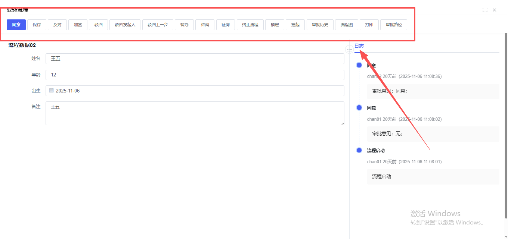This screenshot has width=508, height=239.
Task: Click into the 备注 textarea
Action: (195, 113)
